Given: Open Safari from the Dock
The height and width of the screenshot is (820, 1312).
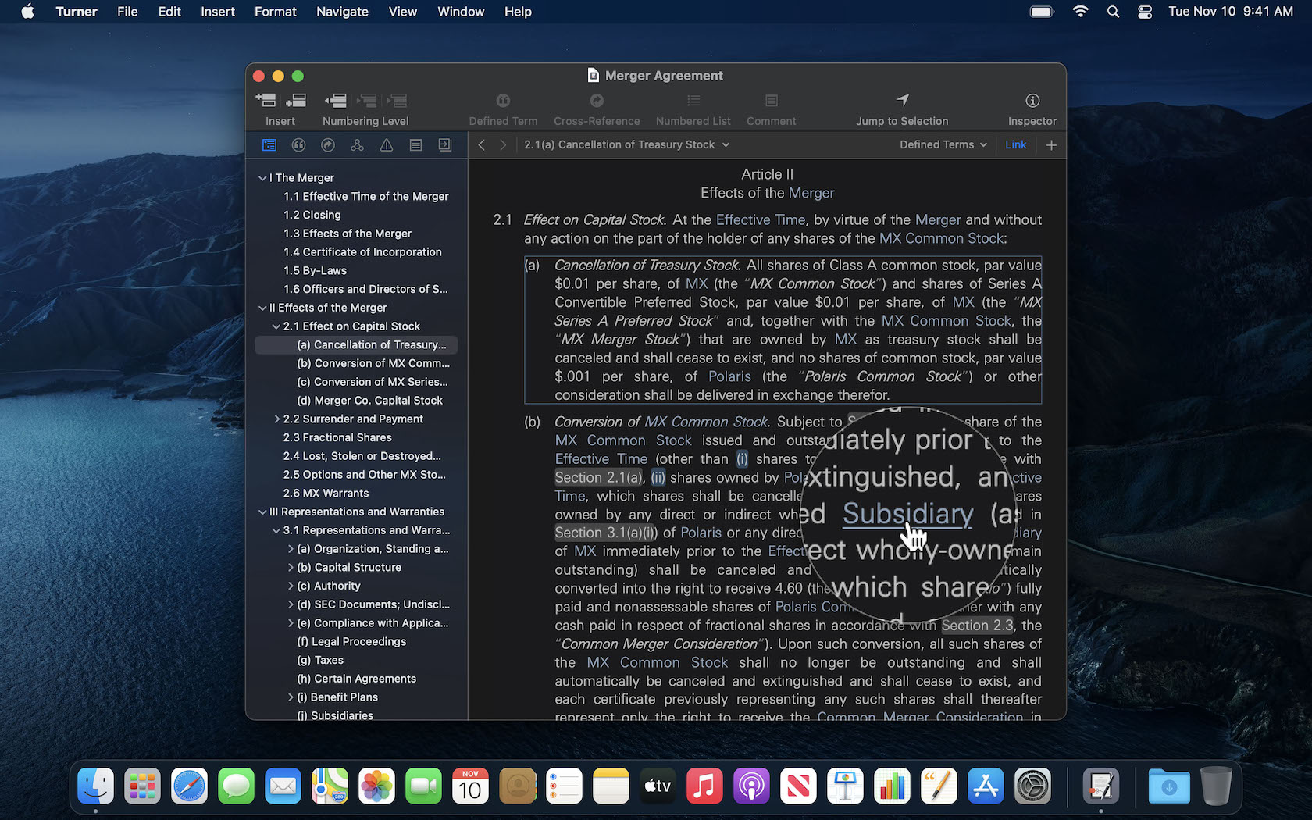Looking at the screenshot, I should (190, 786).
